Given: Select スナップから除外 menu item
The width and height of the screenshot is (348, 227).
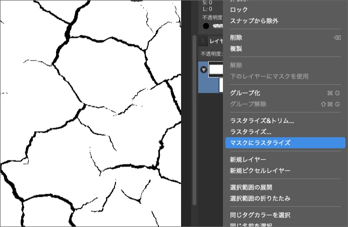Looking at the screenshot, I should 254,21.
